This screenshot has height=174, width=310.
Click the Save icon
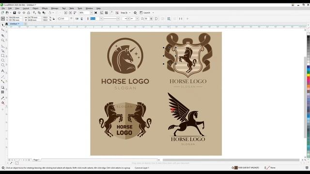click(x=15, y=13)
